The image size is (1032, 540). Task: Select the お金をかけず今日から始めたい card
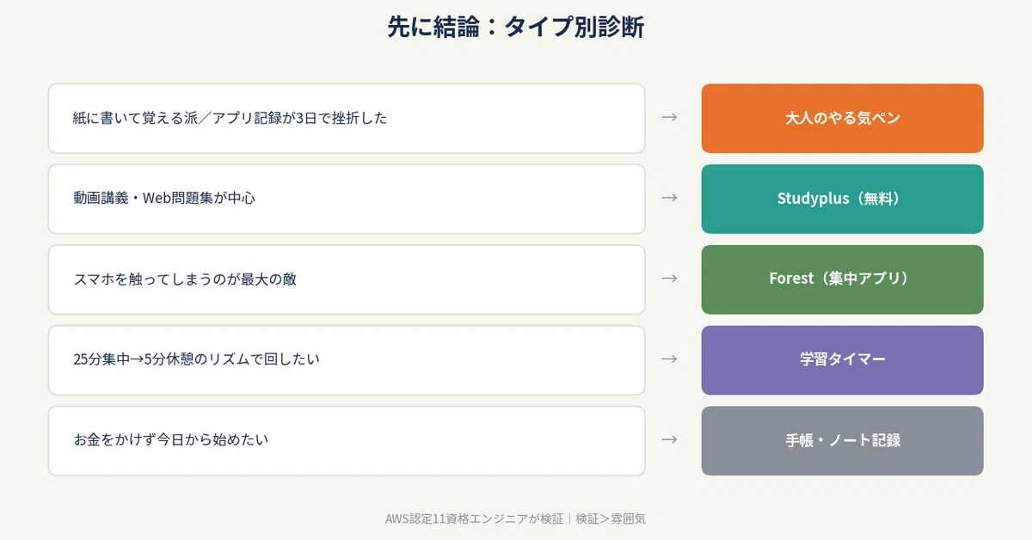(347, 440)
